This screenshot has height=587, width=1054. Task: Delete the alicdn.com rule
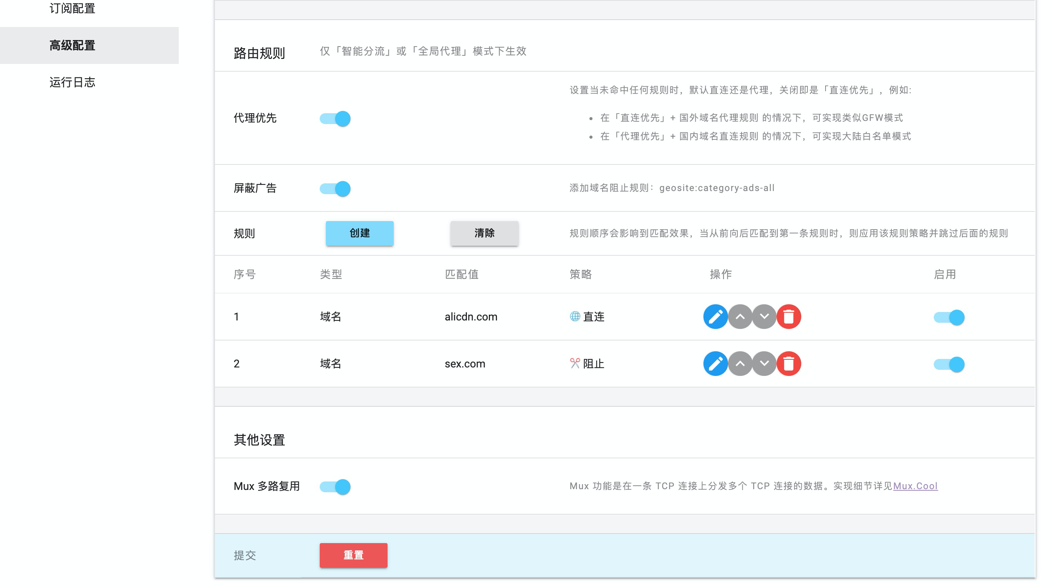pyautogui.click(x=789, y=317)
